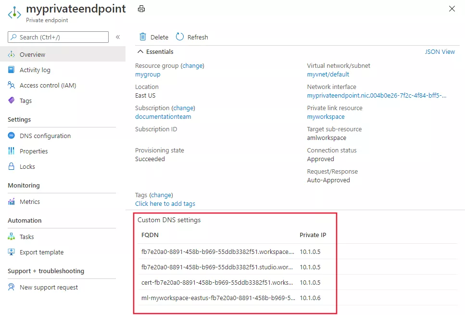
Task: Open the Activity log sidebar item
Action: (36, 70)
